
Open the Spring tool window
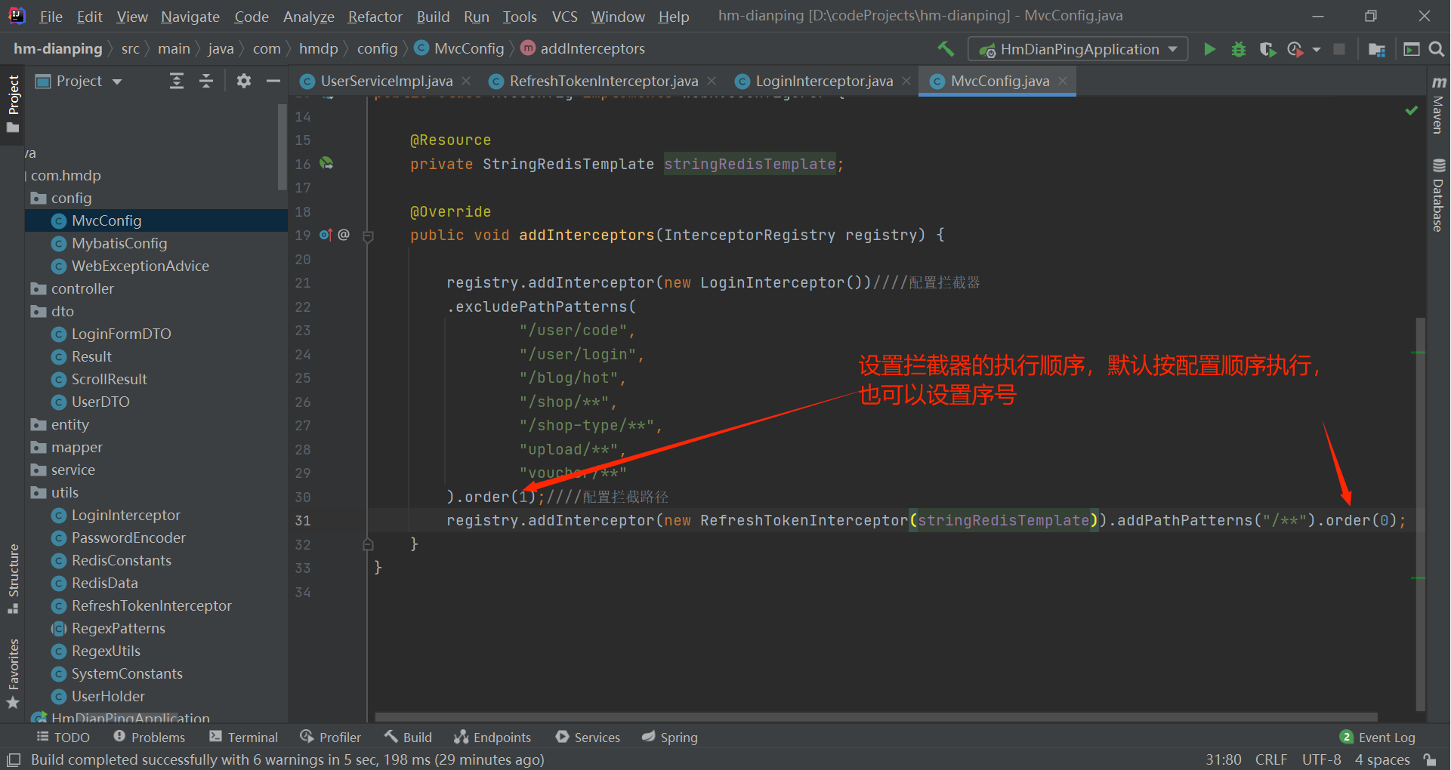click(670, 738)
